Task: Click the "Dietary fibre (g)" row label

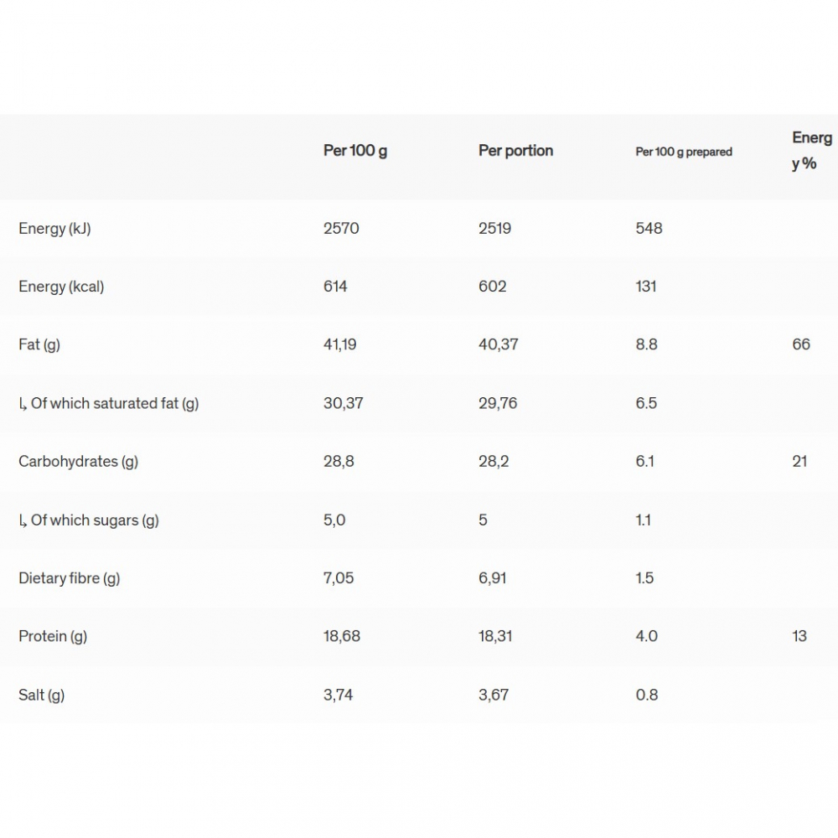Action: click(69, 578)
